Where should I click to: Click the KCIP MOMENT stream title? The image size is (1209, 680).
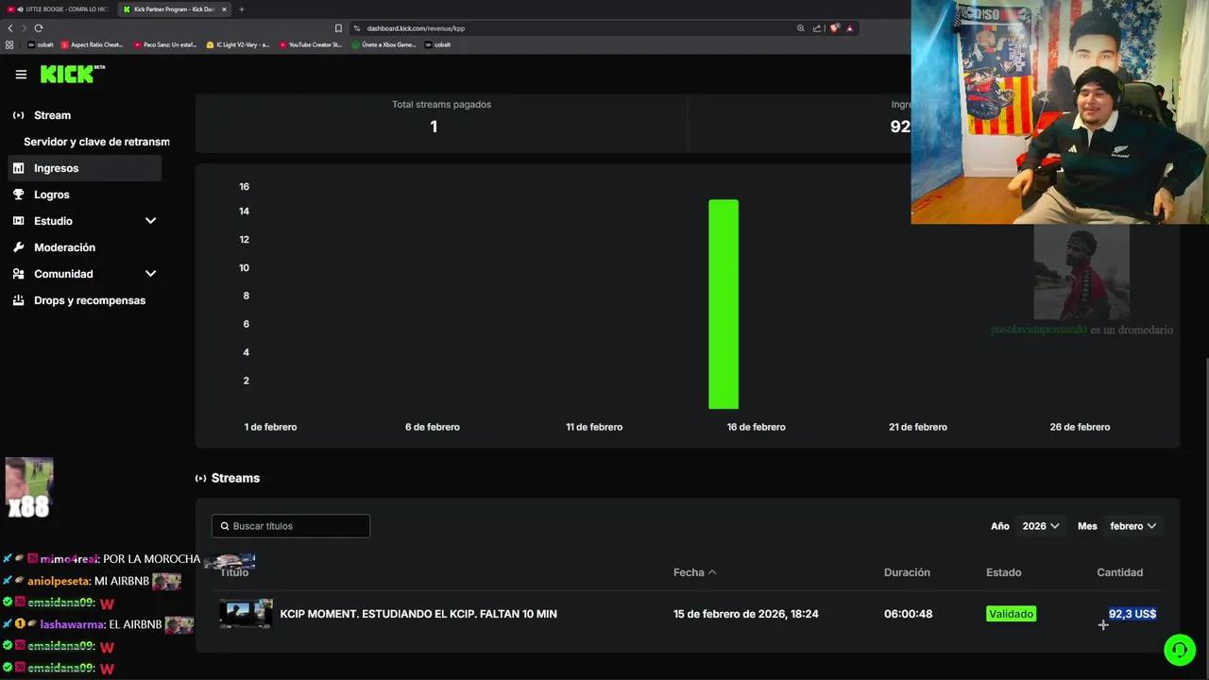pos(418,614)
